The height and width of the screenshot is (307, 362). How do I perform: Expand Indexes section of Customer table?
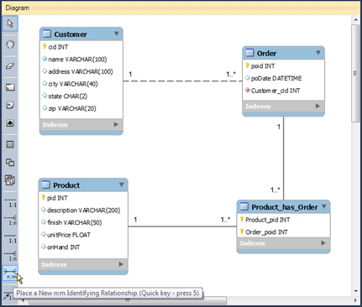116,124
